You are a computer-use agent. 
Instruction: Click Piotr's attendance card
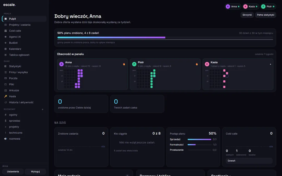coord(165,74)
